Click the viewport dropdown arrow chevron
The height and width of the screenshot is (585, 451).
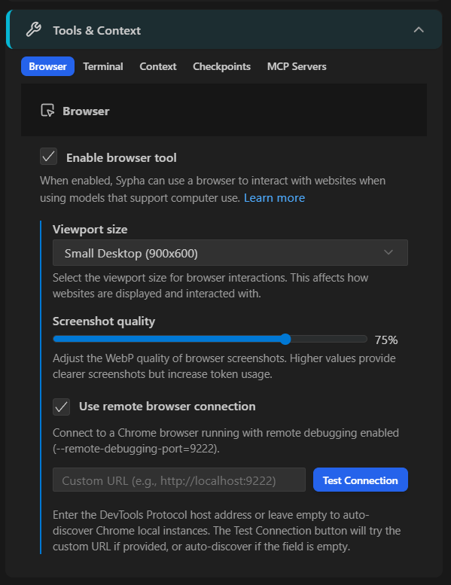pyautogui.click(x=389, y=252)
